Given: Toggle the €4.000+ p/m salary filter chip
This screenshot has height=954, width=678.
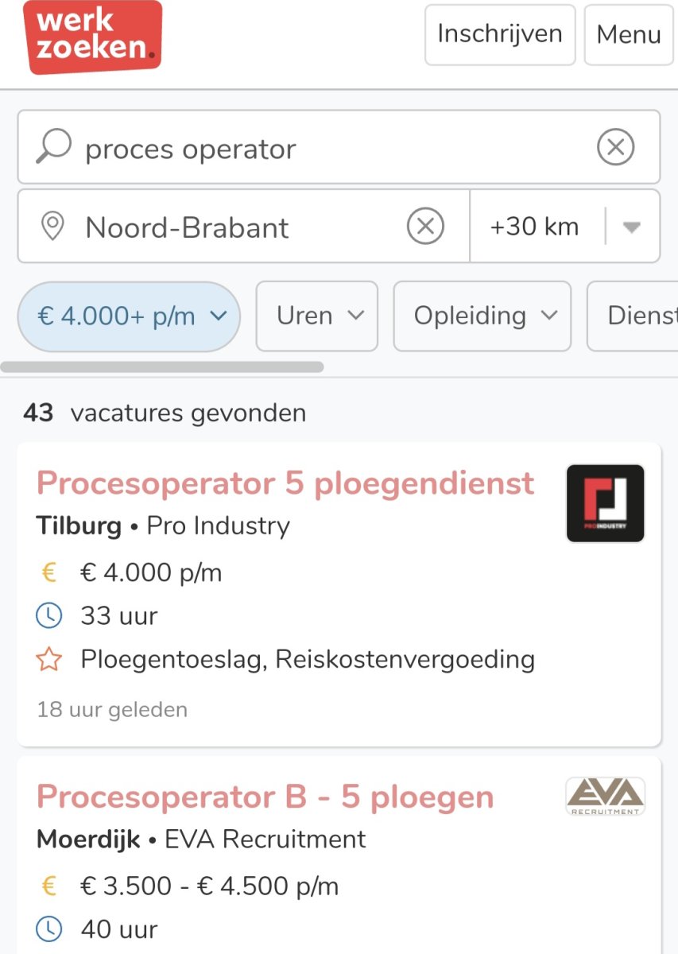Looking at the screenshot, I should [x=128, y=316].
